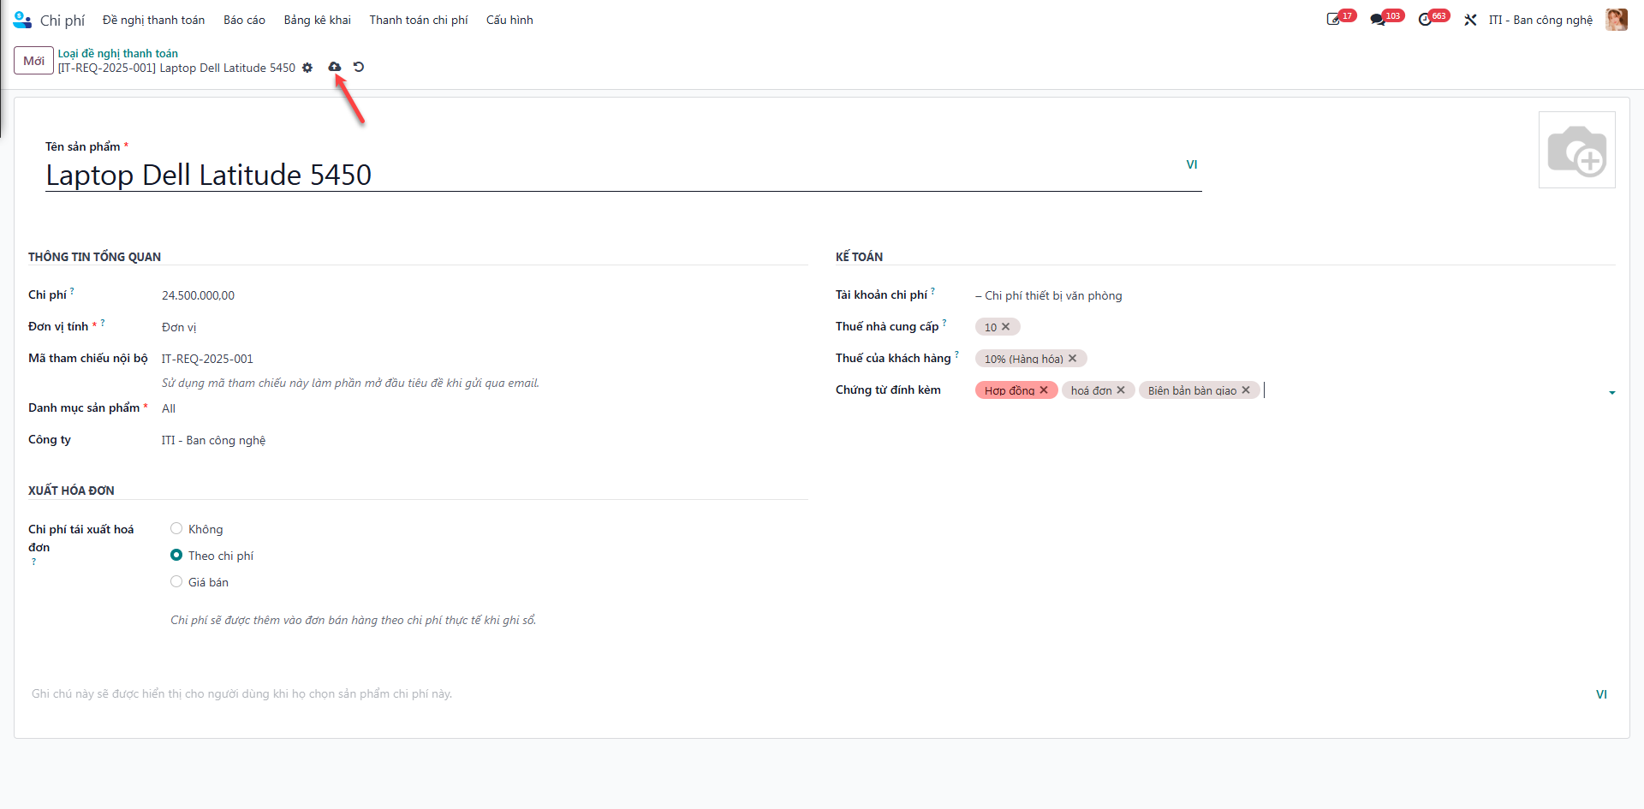1644x809 pixels.
Task: Remove the 10% (Hàng hóa) customer tax tag
Action: coord(1073,359)
